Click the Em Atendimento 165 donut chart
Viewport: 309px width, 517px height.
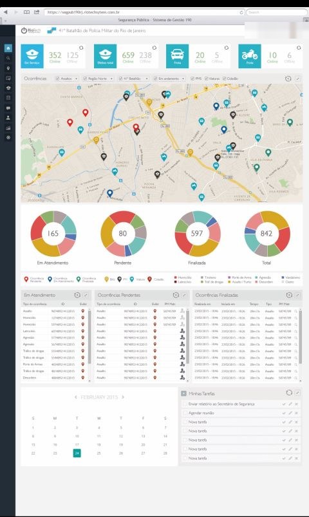[53, 234]
